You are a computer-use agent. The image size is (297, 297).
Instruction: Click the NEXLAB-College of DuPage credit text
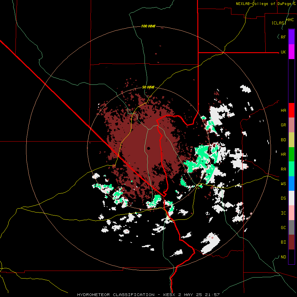pos(266,4)
